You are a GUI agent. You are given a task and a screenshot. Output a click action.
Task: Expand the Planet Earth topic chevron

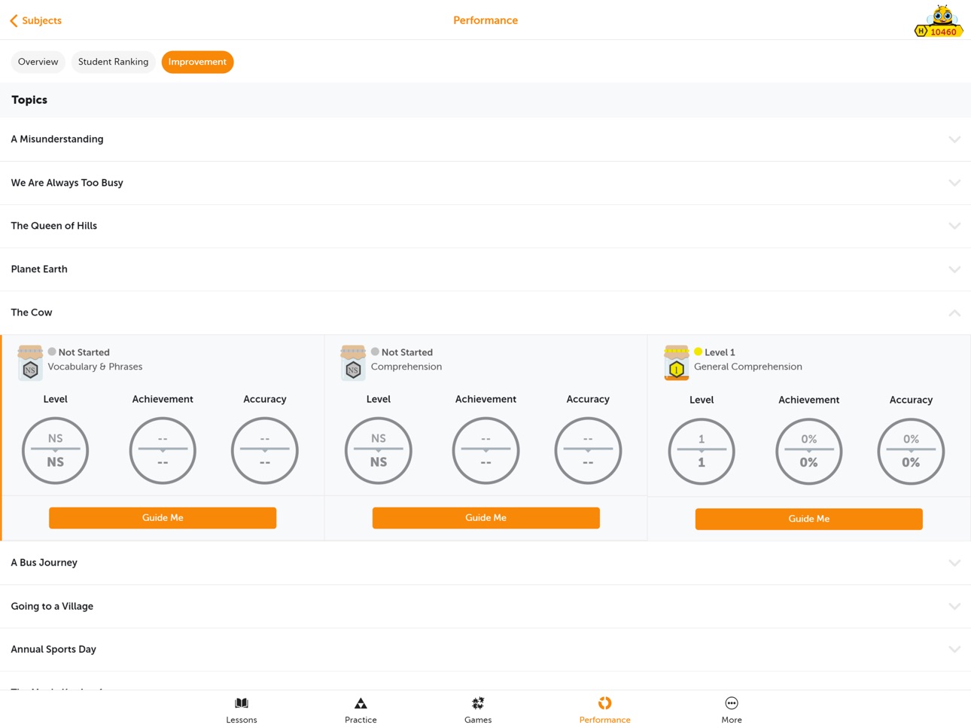[x=954, y=270]
